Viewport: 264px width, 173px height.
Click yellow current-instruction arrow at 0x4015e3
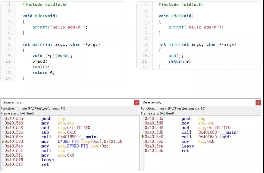click(x=3, y=141)
